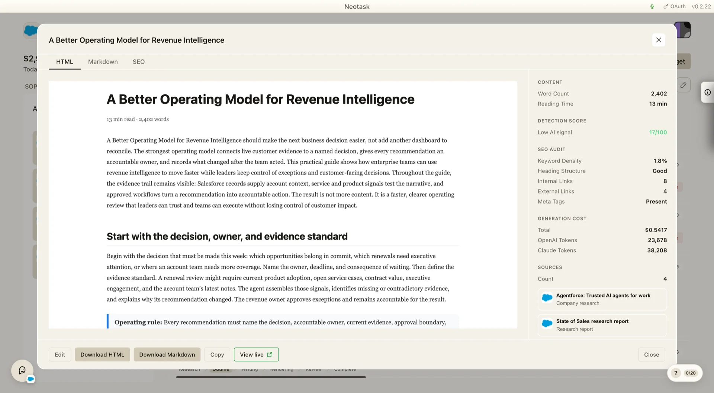Open State of Sales research report source
Image resolution: width=714 pixels, height=393 pixels.
pos(602,325)
